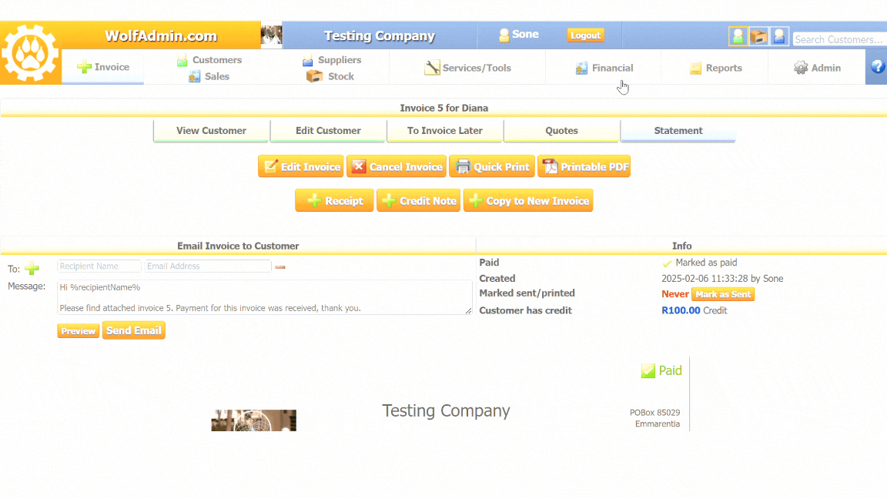Select the supplier search mode icon
Screen dimensions: 887x499
click(779, 36)
